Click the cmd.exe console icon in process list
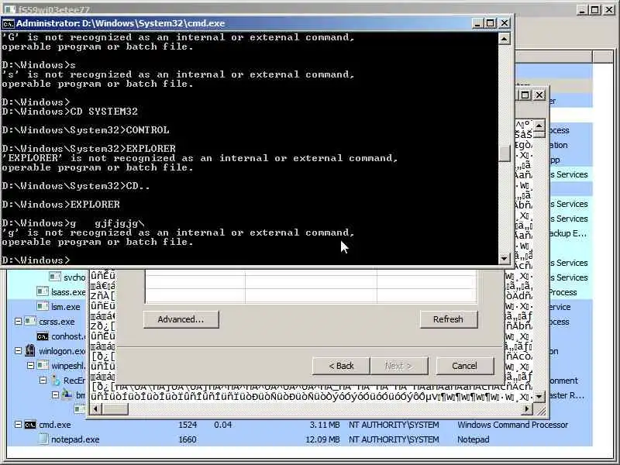 click(30, 425)
